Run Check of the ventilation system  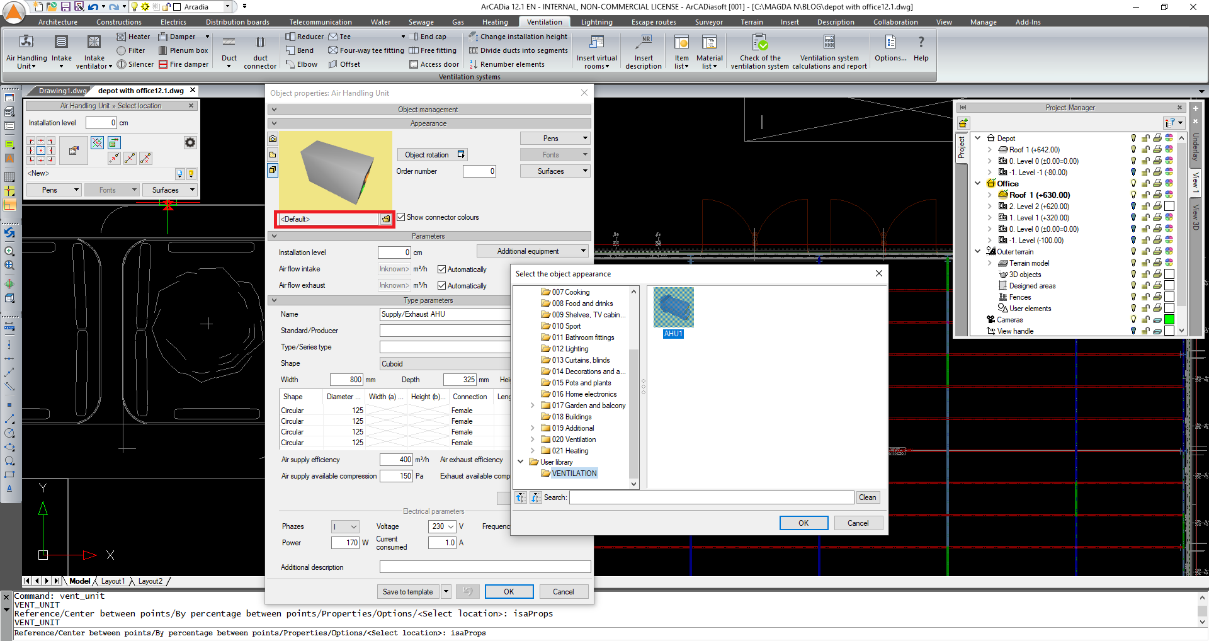click(759, 51)
